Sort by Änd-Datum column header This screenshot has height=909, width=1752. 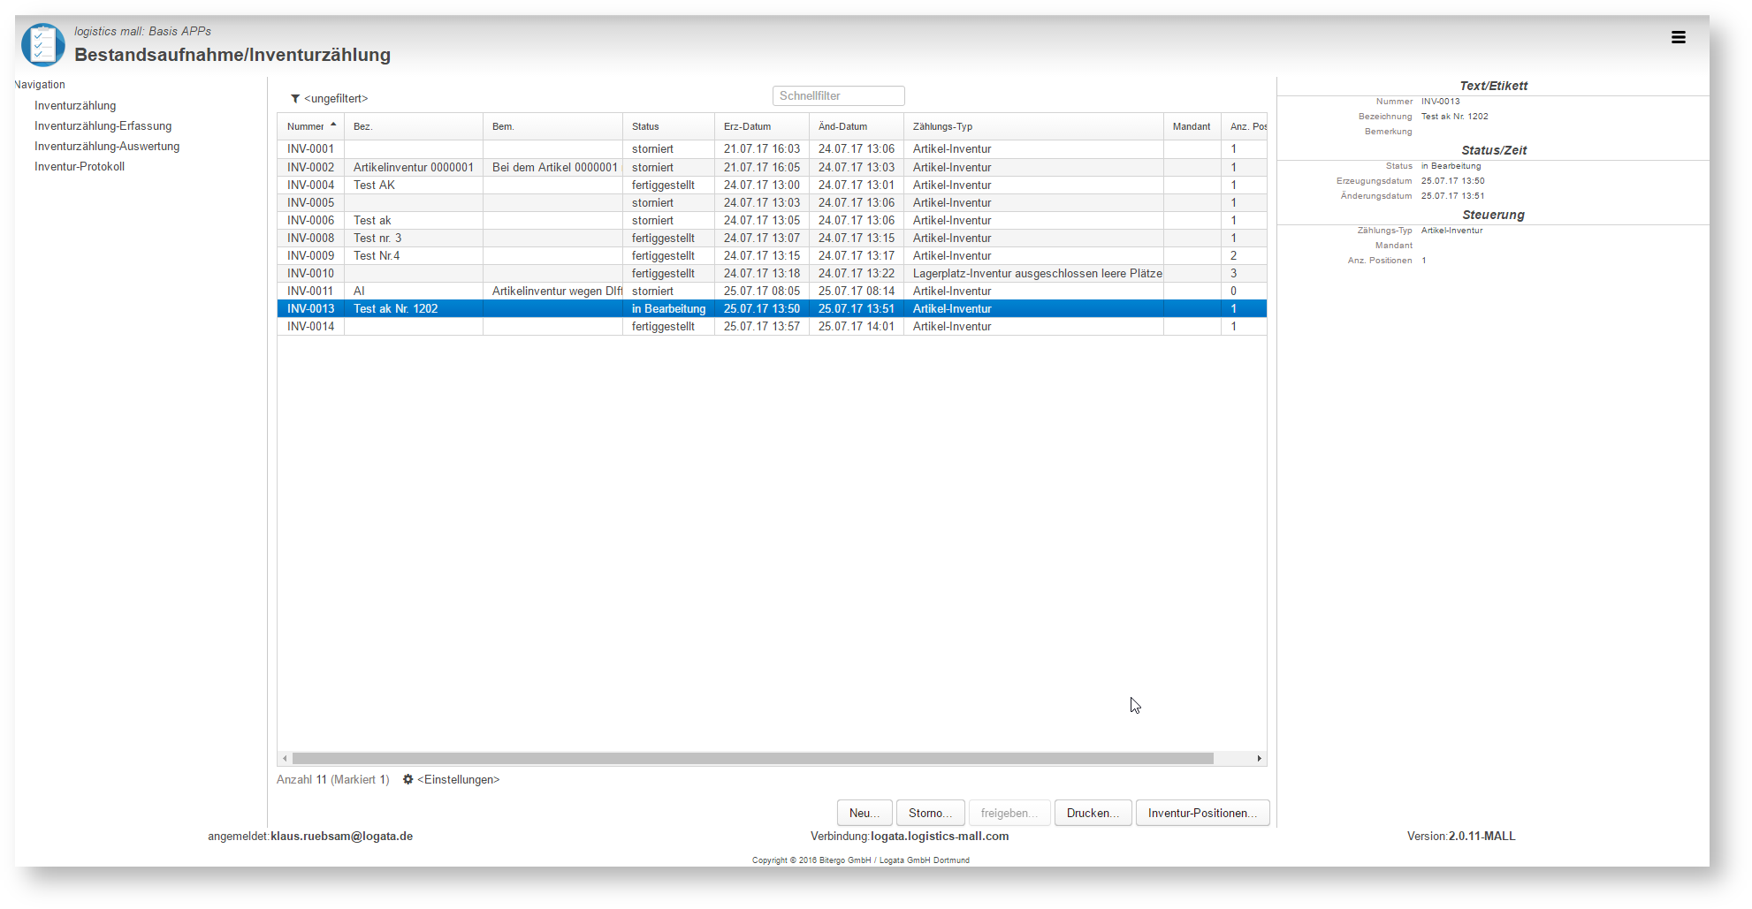(857, 126)
